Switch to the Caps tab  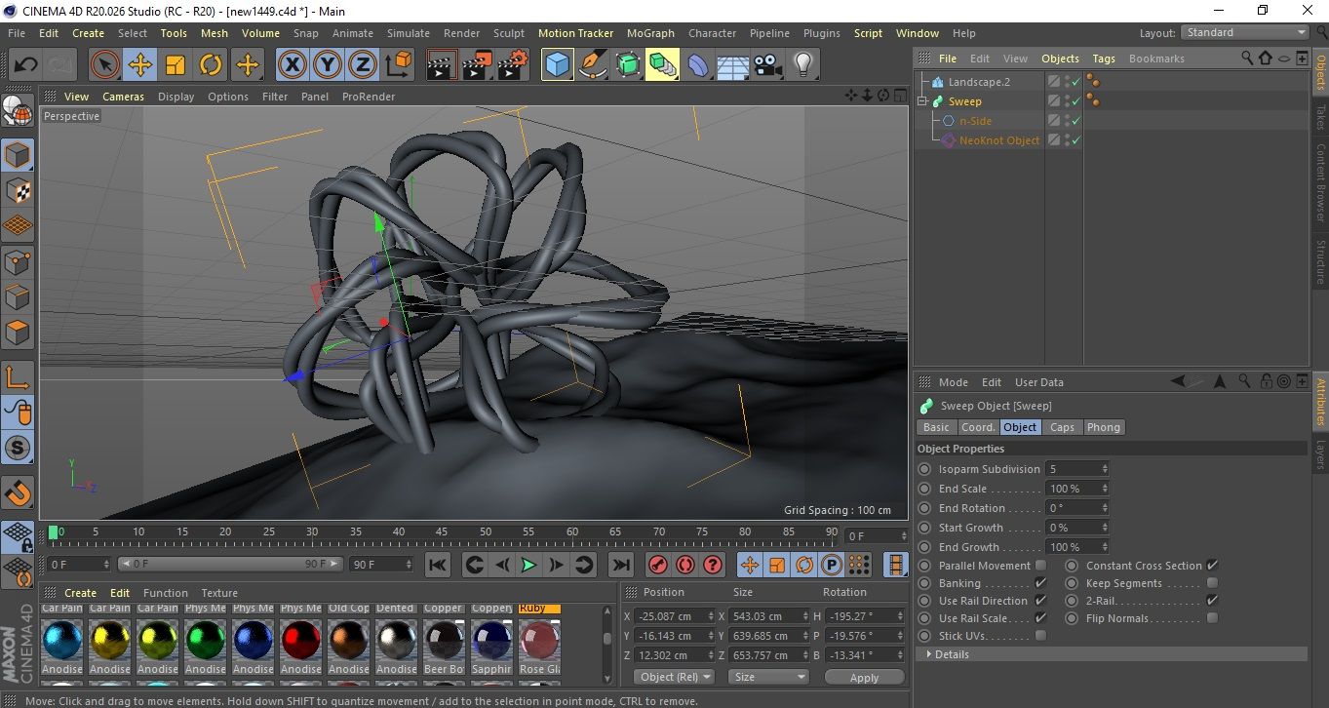tap(1062, 427)
